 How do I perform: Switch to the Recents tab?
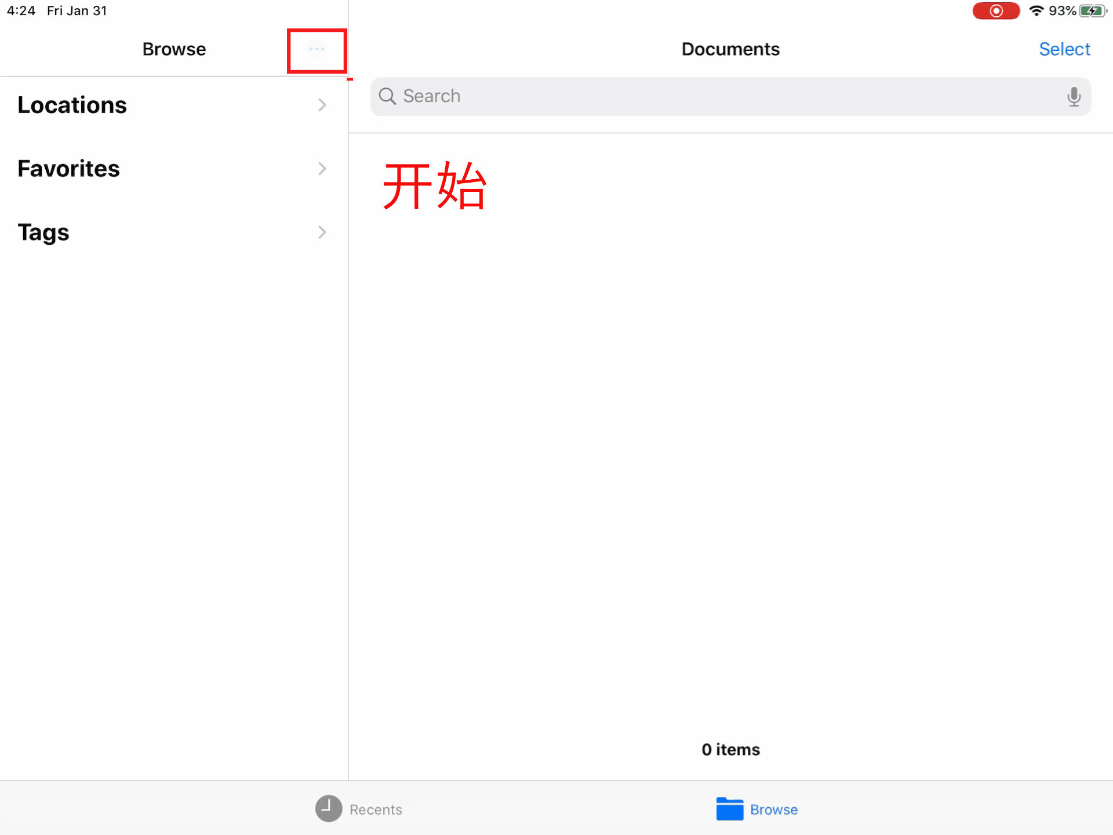point(358,809)
